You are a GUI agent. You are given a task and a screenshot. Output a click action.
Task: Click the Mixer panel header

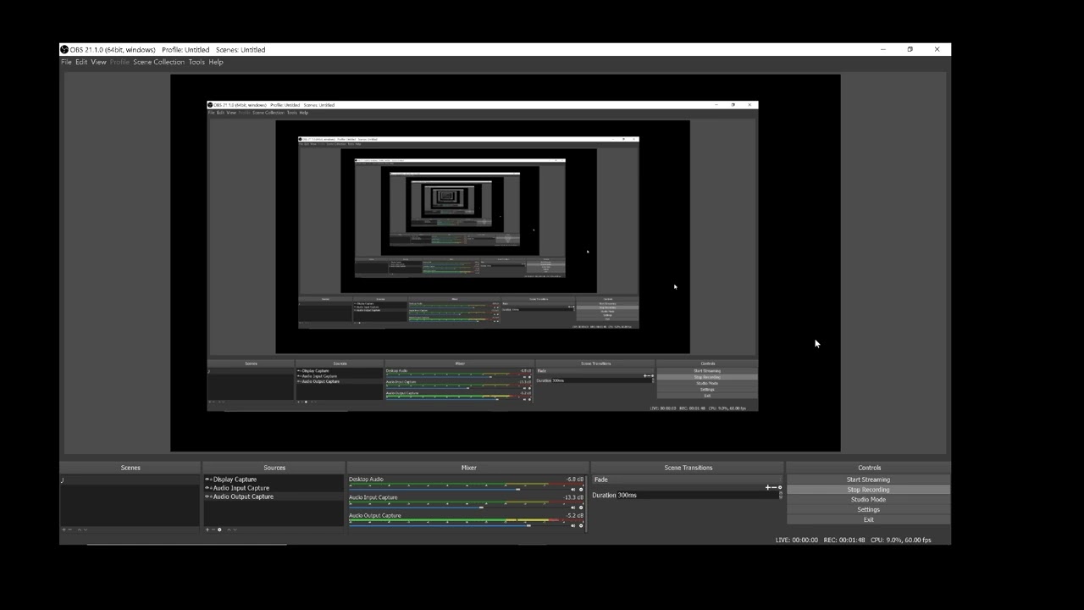tap(468, 468)
